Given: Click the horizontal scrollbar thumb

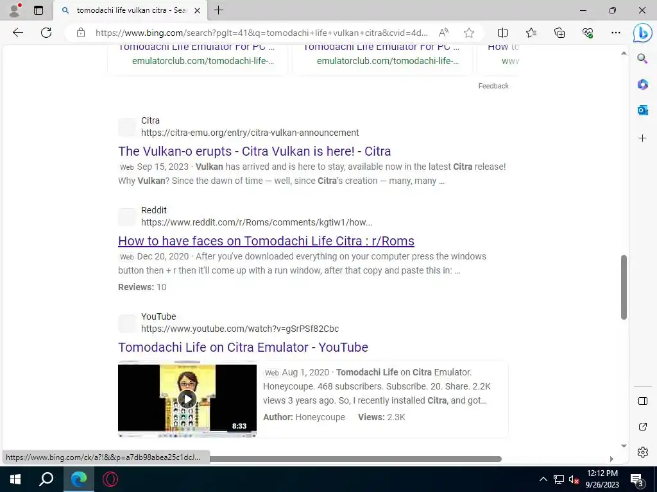Looking at the screenshot, I should click(x=355, y=459).
